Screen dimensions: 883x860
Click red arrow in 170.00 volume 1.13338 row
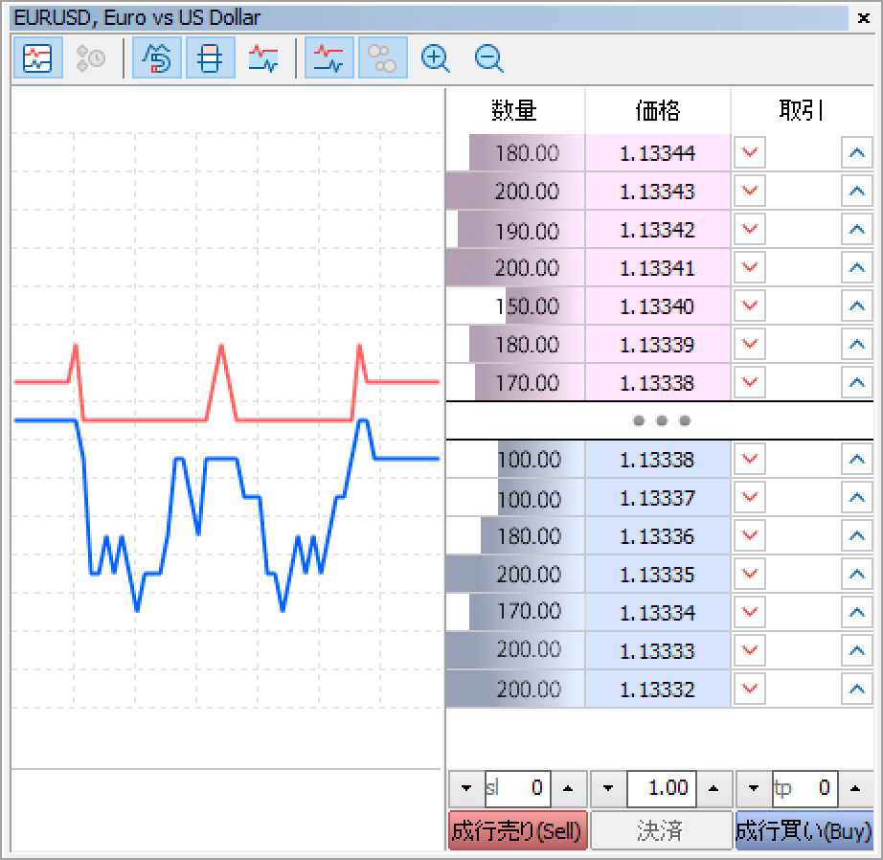750,382
